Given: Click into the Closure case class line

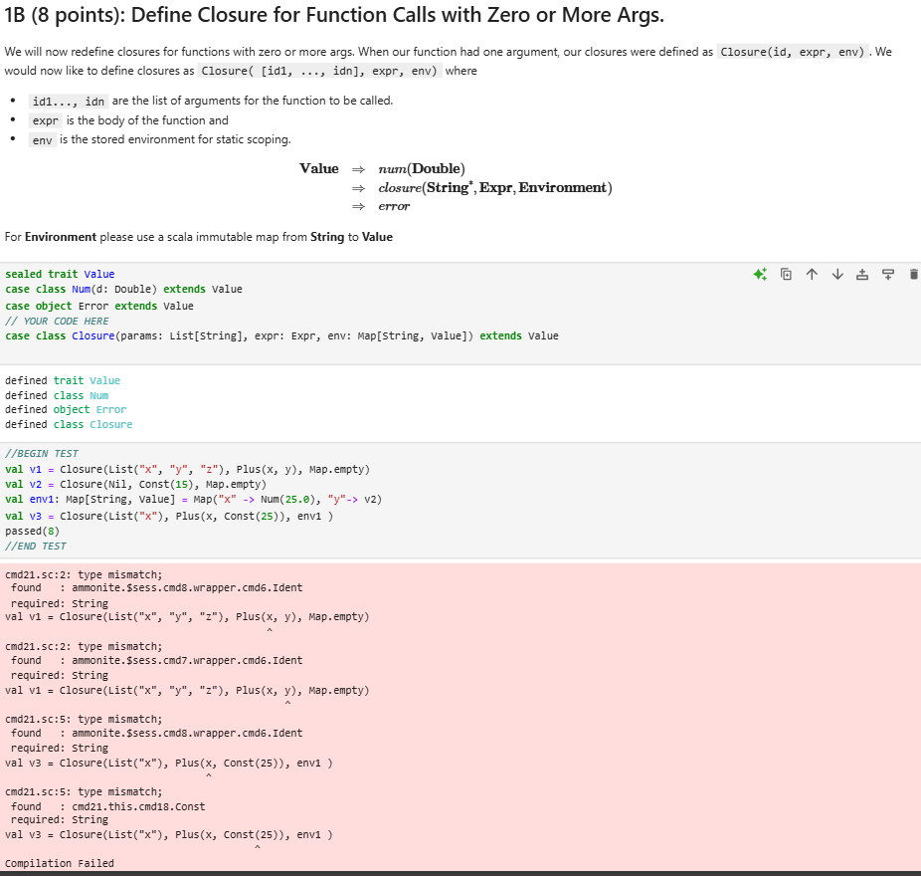Looking at the screenshot, I should tap(281, 335).
